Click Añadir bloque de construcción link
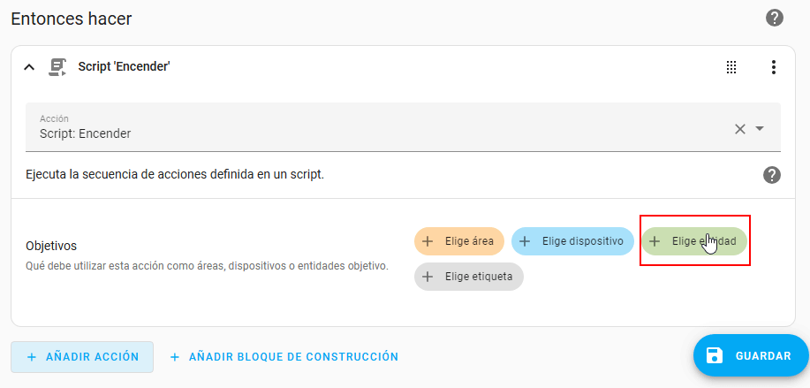Image resolution: width=810 pixels, height=388 pixels. (x=284, y=357)
